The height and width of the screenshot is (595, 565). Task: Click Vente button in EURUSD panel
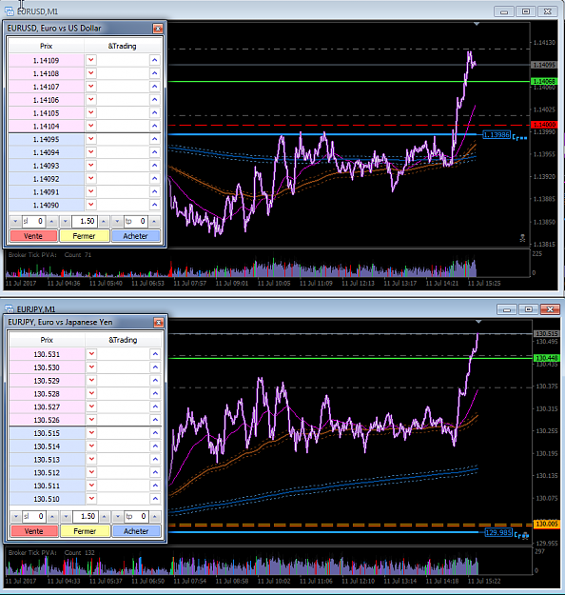point(33,236)
